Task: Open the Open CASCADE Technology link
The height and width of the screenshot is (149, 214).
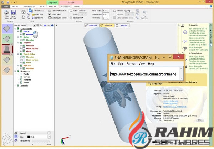Action: (x=175, y=107)
